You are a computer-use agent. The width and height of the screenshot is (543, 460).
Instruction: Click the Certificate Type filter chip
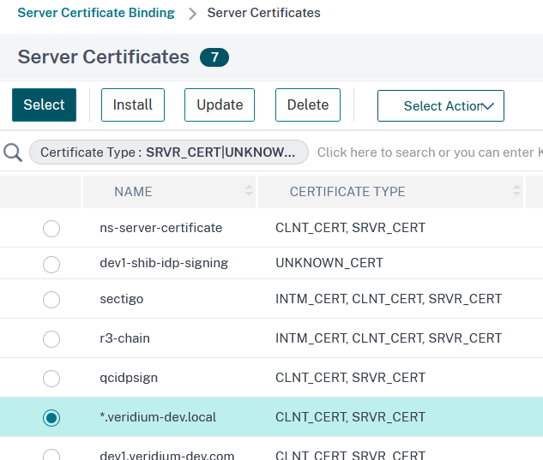(x=168, y=152)
